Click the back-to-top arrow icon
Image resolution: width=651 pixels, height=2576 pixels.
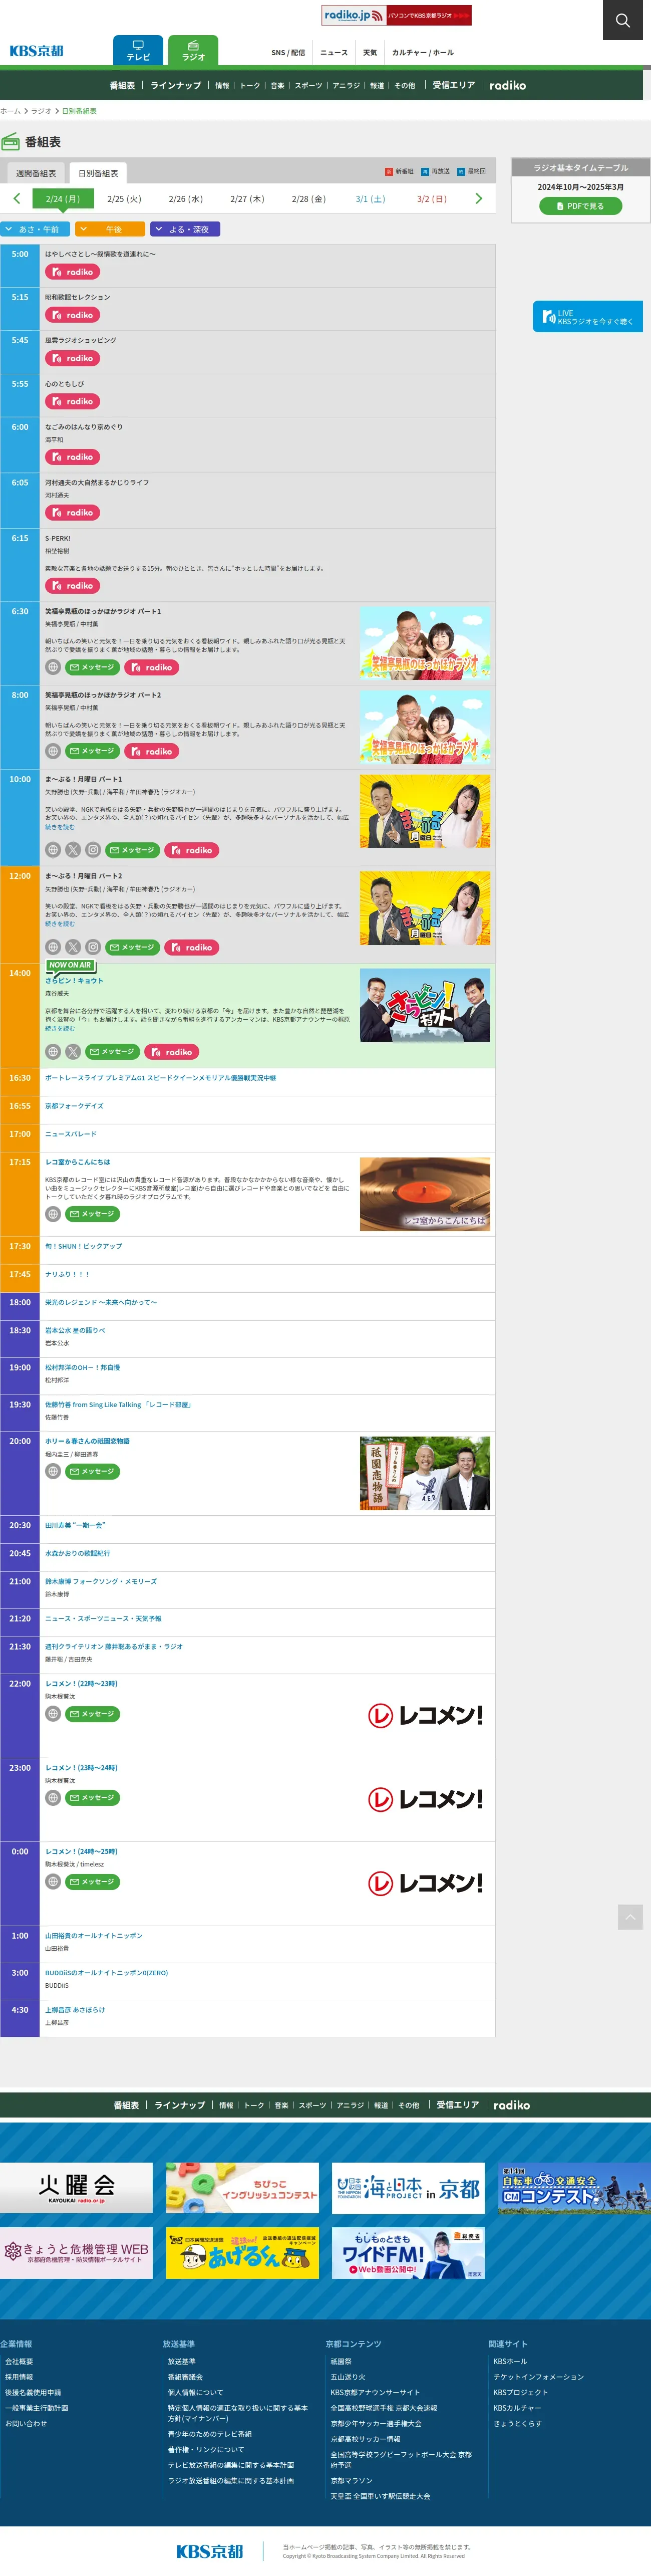click(630, 1917)
